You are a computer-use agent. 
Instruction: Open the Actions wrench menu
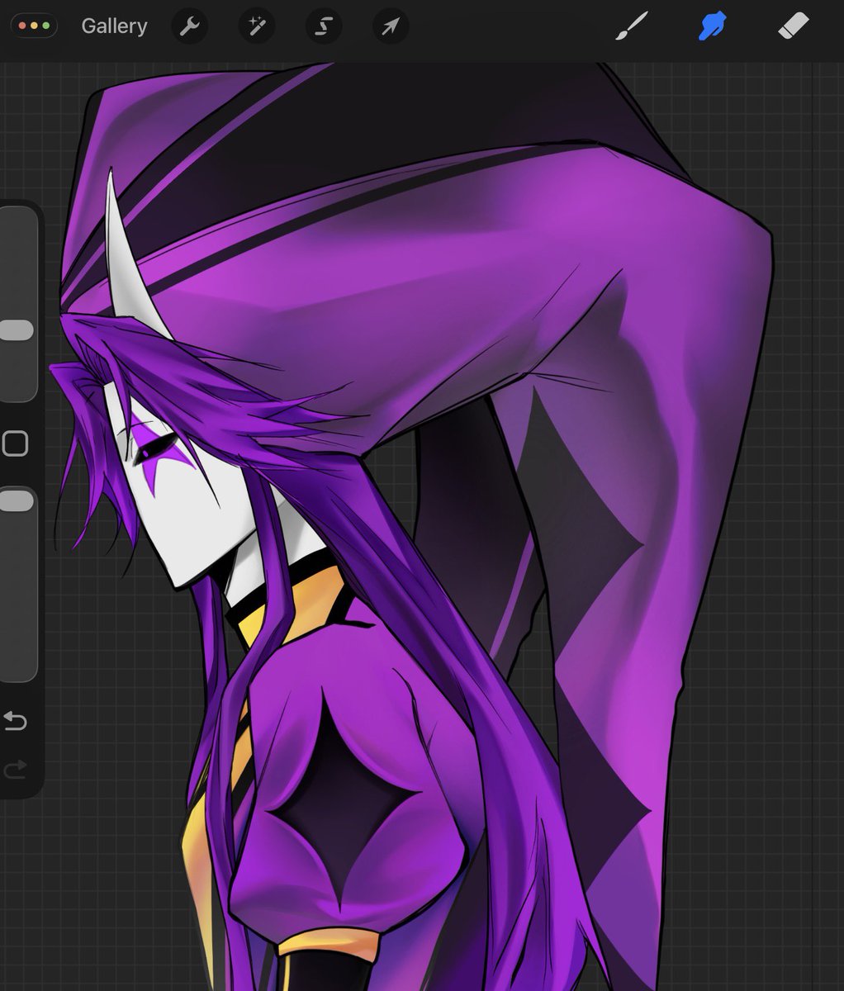click(x=189, y=27)
